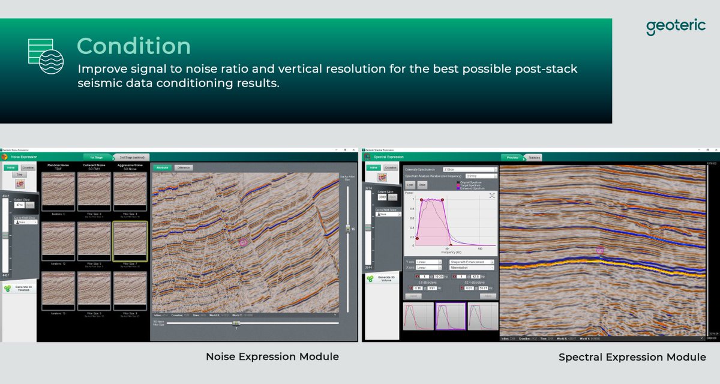Click red point icon beside 3.91 Hz row
This screenshot has width=720, height=384.
(x=411, y=288)
